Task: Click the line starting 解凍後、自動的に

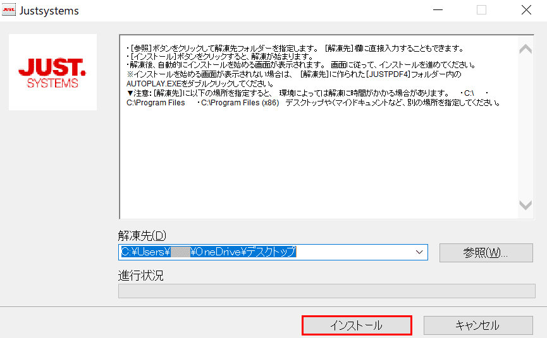Action: (302, 65)
